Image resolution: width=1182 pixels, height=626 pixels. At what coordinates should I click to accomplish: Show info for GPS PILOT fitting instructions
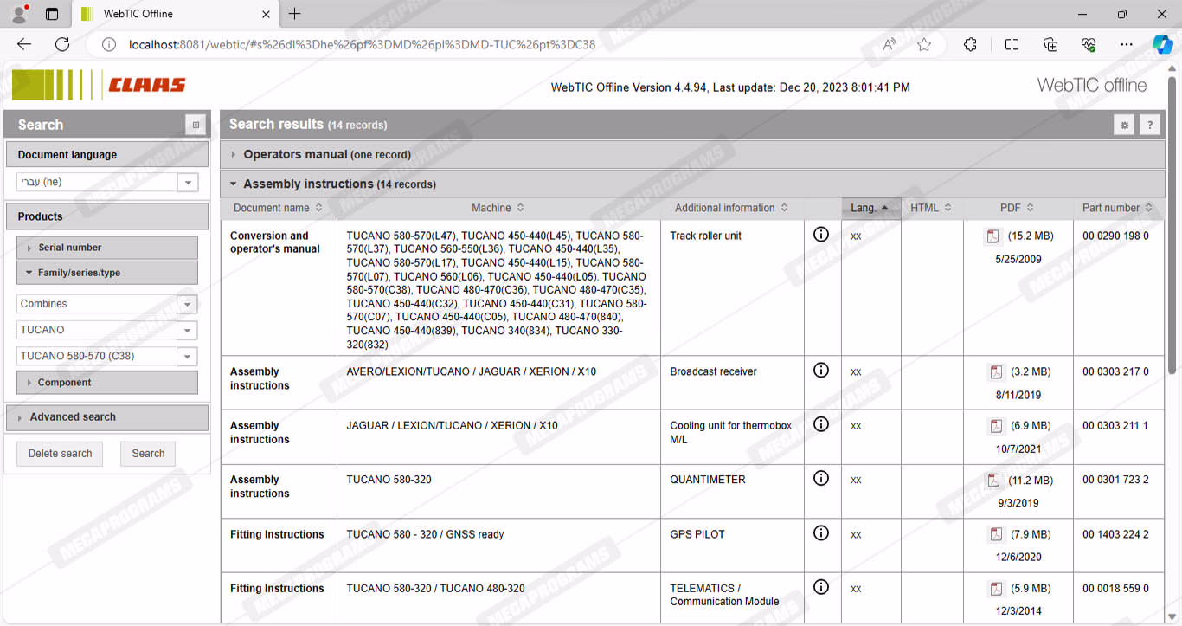(821, 532)
